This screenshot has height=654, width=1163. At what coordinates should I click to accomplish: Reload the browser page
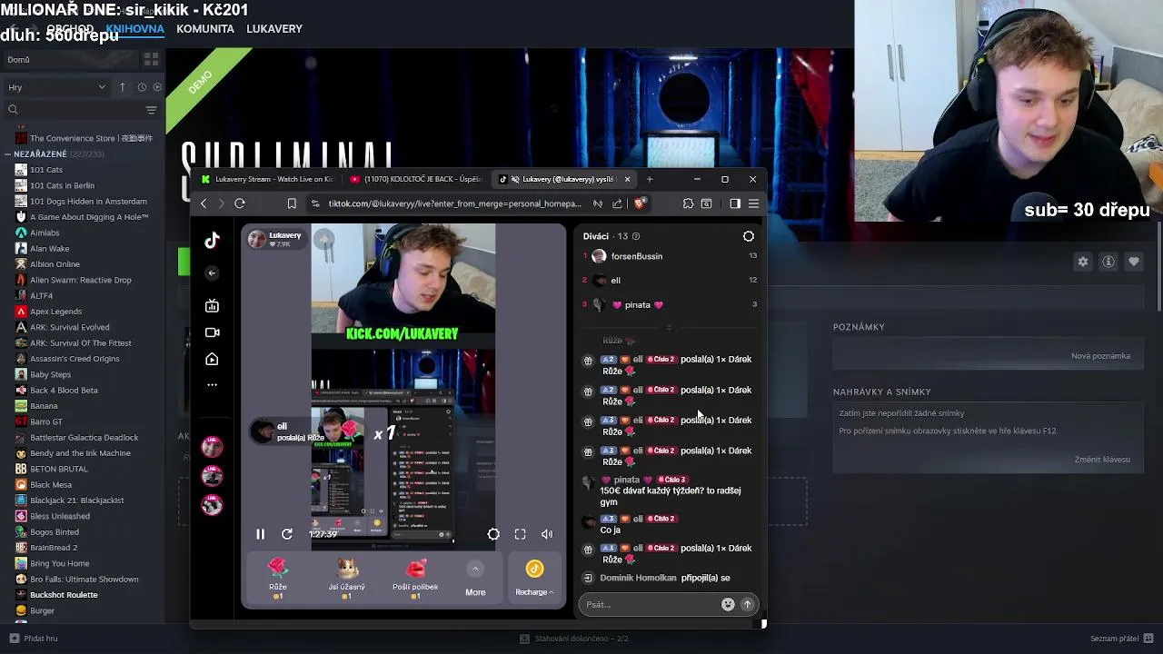[x=240, y=203]
